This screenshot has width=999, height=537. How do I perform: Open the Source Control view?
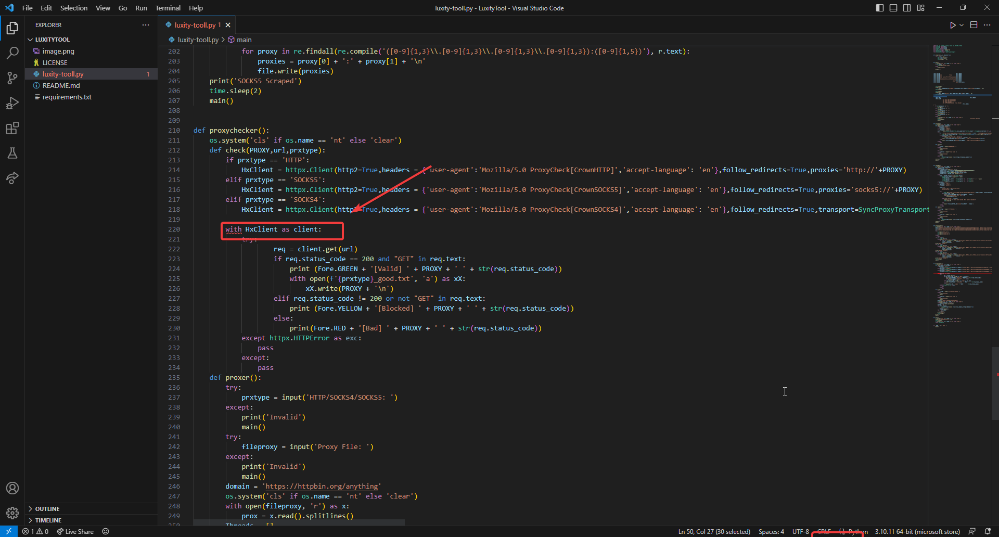12,78
